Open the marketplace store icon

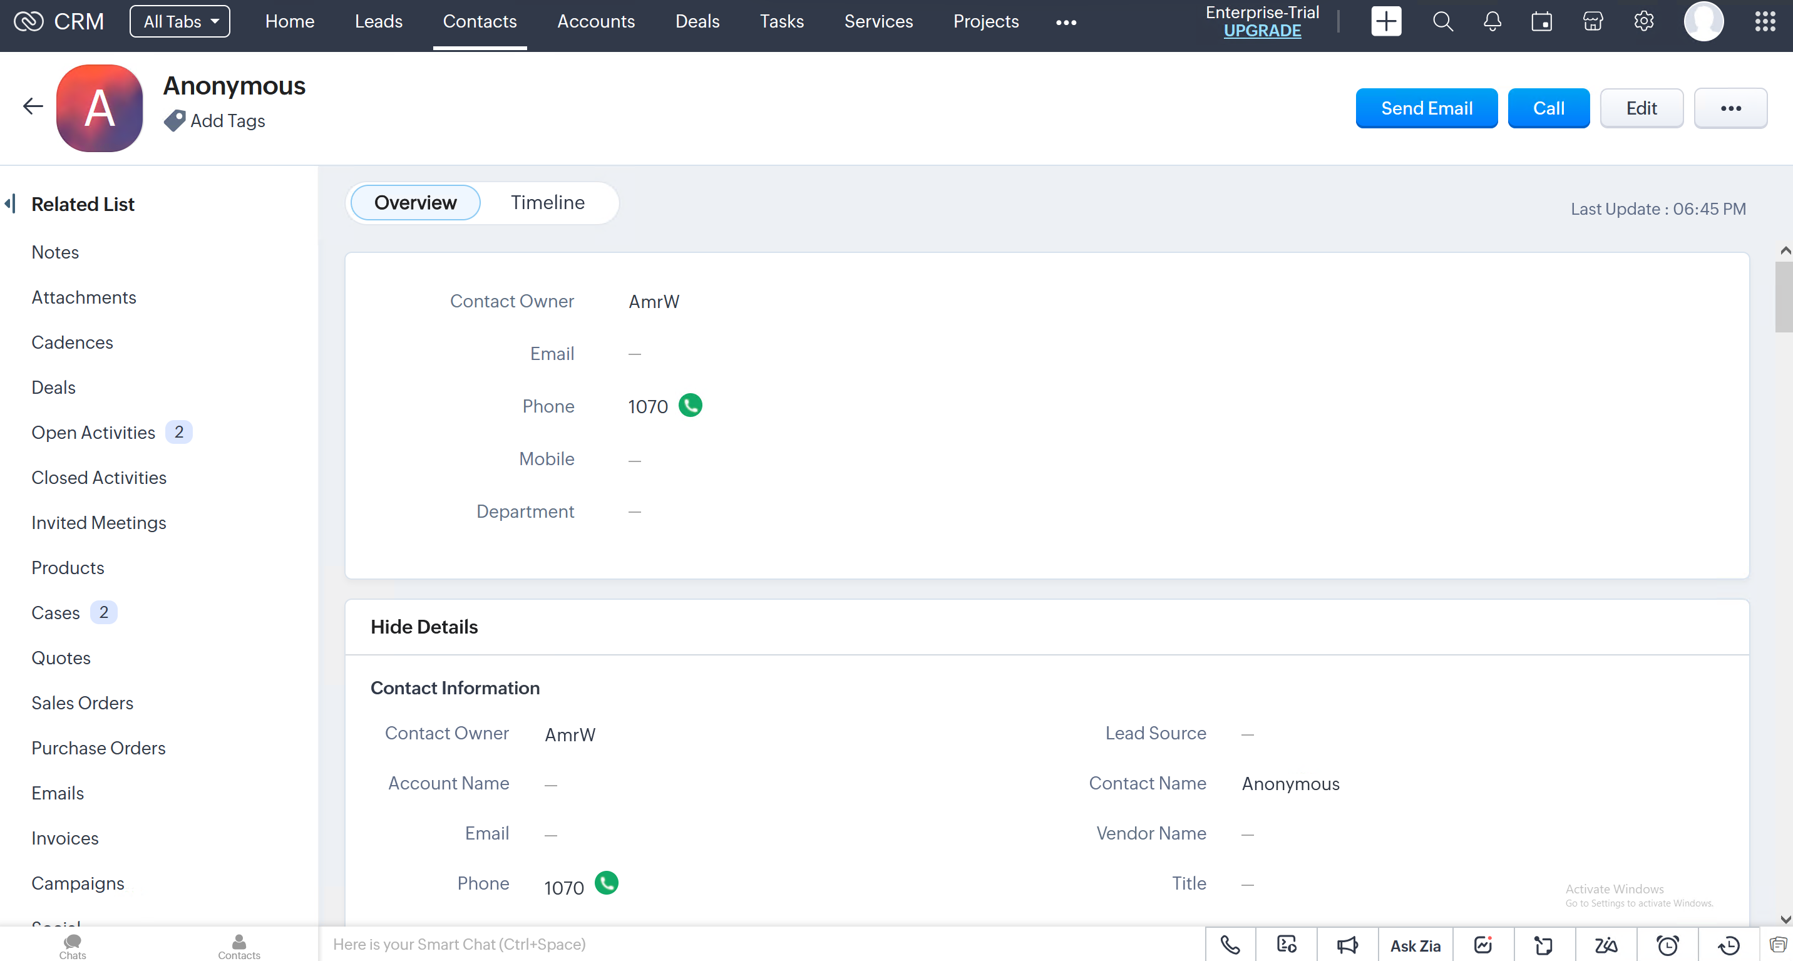pos(1593,21)
